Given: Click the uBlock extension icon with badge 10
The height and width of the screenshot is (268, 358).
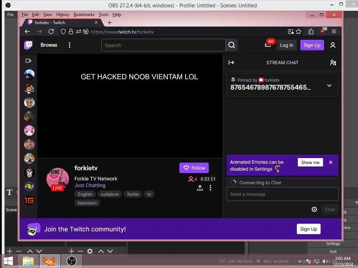Looking at the screenshot, I should tap(323, 31).
